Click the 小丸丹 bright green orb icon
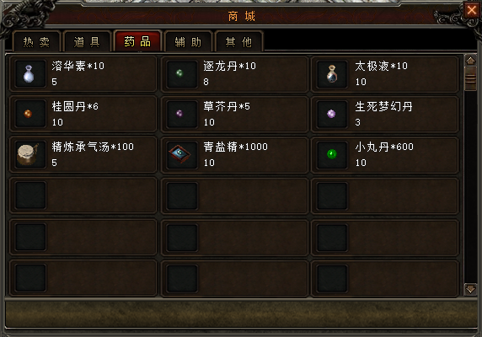 pos(332,154)
